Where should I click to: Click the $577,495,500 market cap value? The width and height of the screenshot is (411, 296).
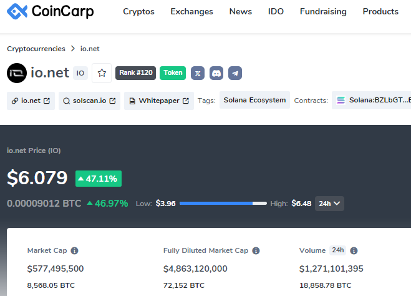click(56, 269)
